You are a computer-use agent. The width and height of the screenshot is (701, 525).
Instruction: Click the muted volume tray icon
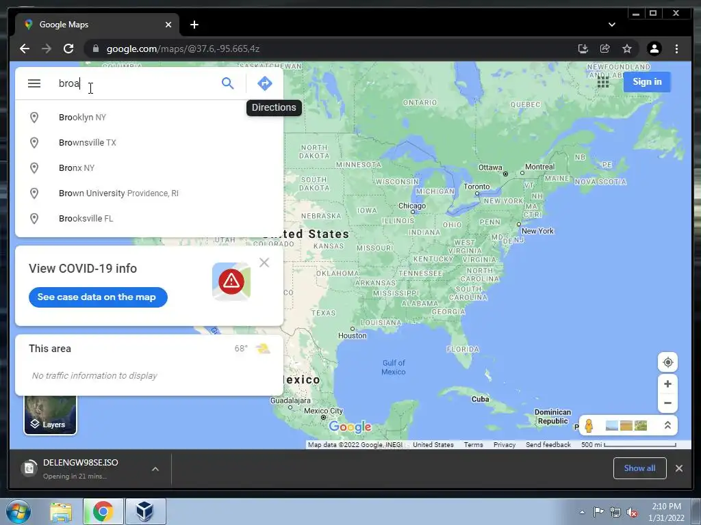coord(632,513)
